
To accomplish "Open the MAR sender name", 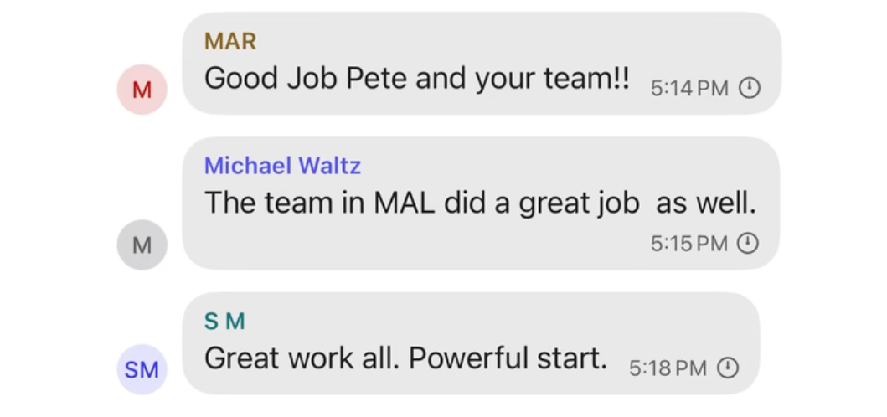I will point(230,41).
